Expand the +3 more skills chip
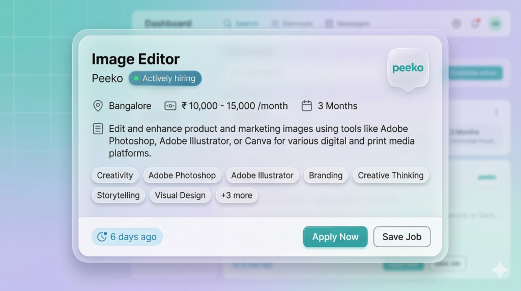 click(x=237, y=195)
